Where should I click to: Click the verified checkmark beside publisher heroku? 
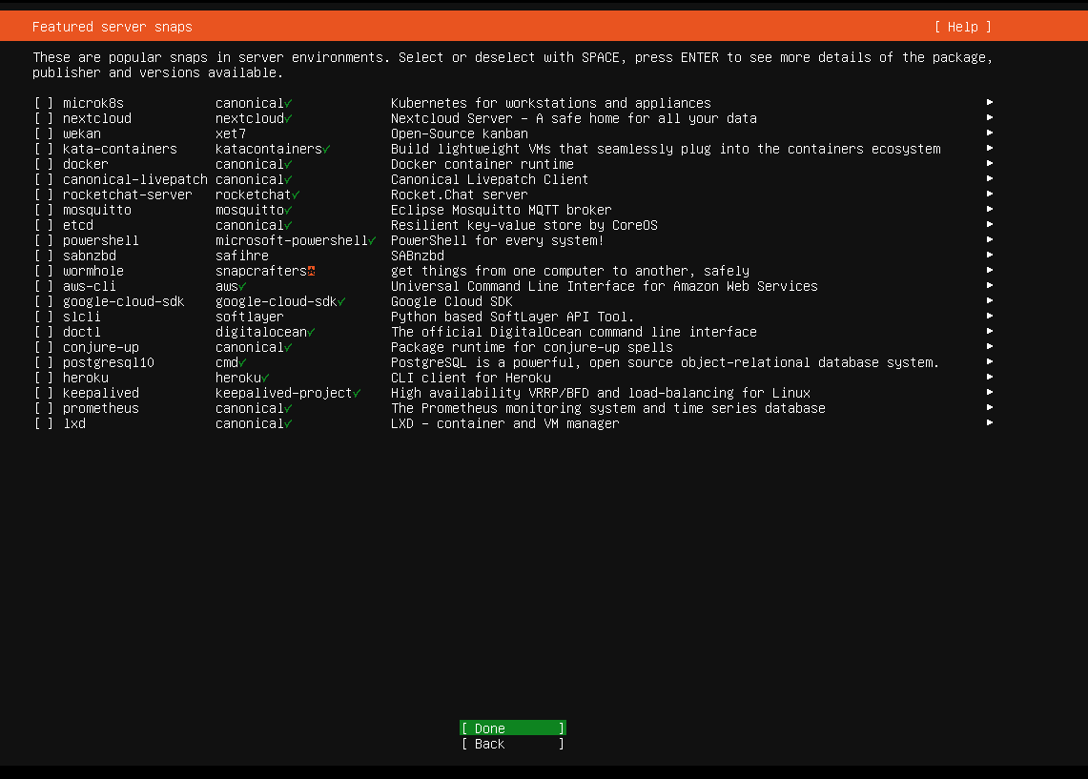coord(265,378)
